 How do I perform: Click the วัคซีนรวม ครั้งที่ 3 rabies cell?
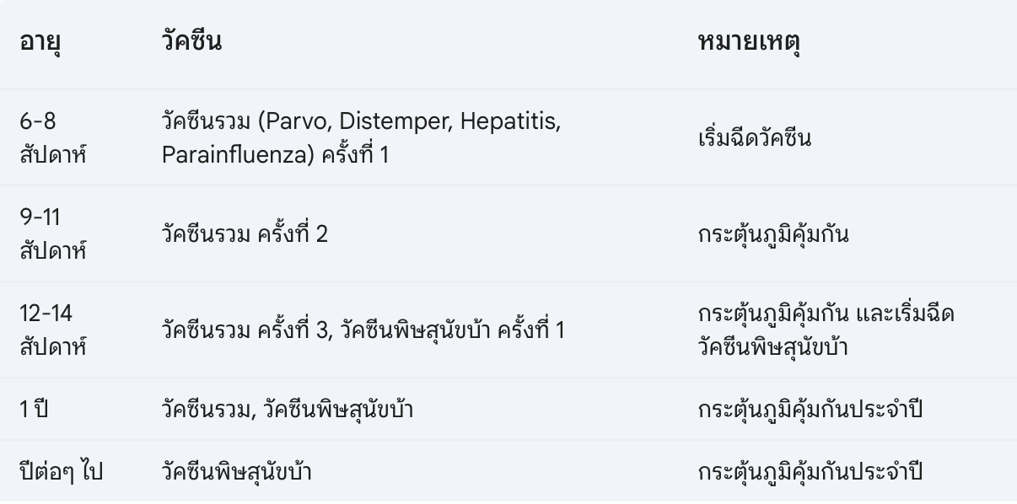[363, 330]
